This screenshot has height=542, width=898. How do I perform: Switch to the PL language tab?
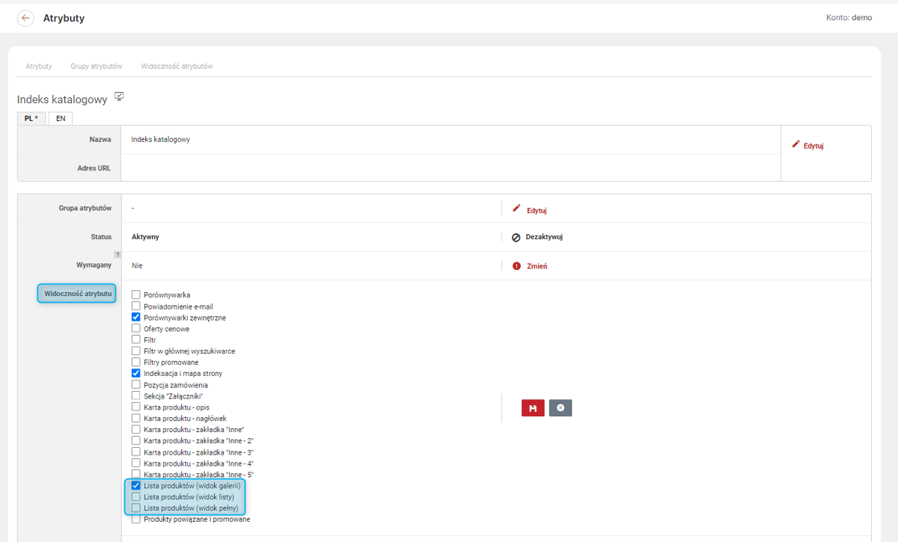(31, 118)
